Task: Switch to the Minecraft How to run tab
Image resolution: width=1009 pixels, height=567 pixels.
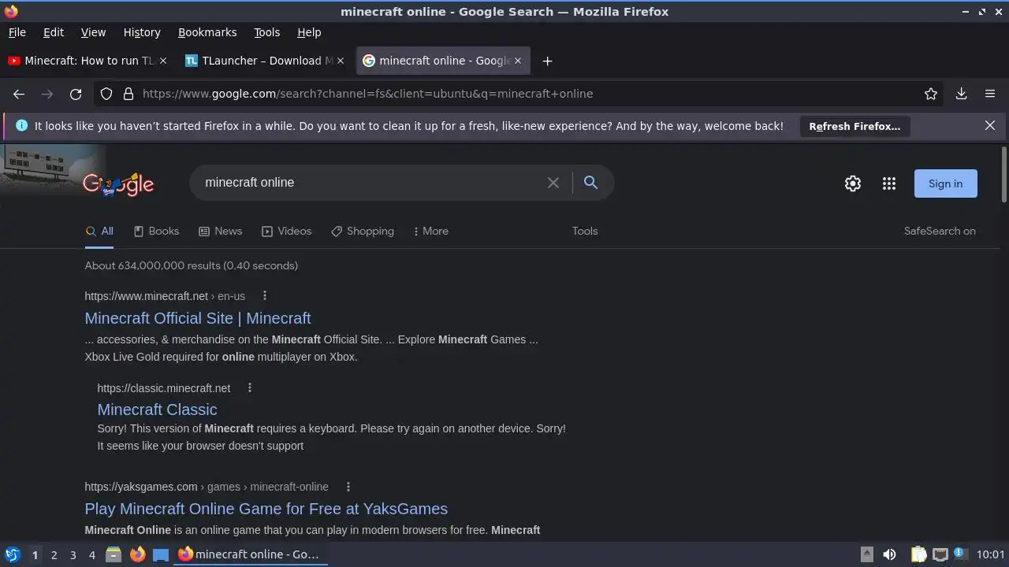Action: pos(87,61)
